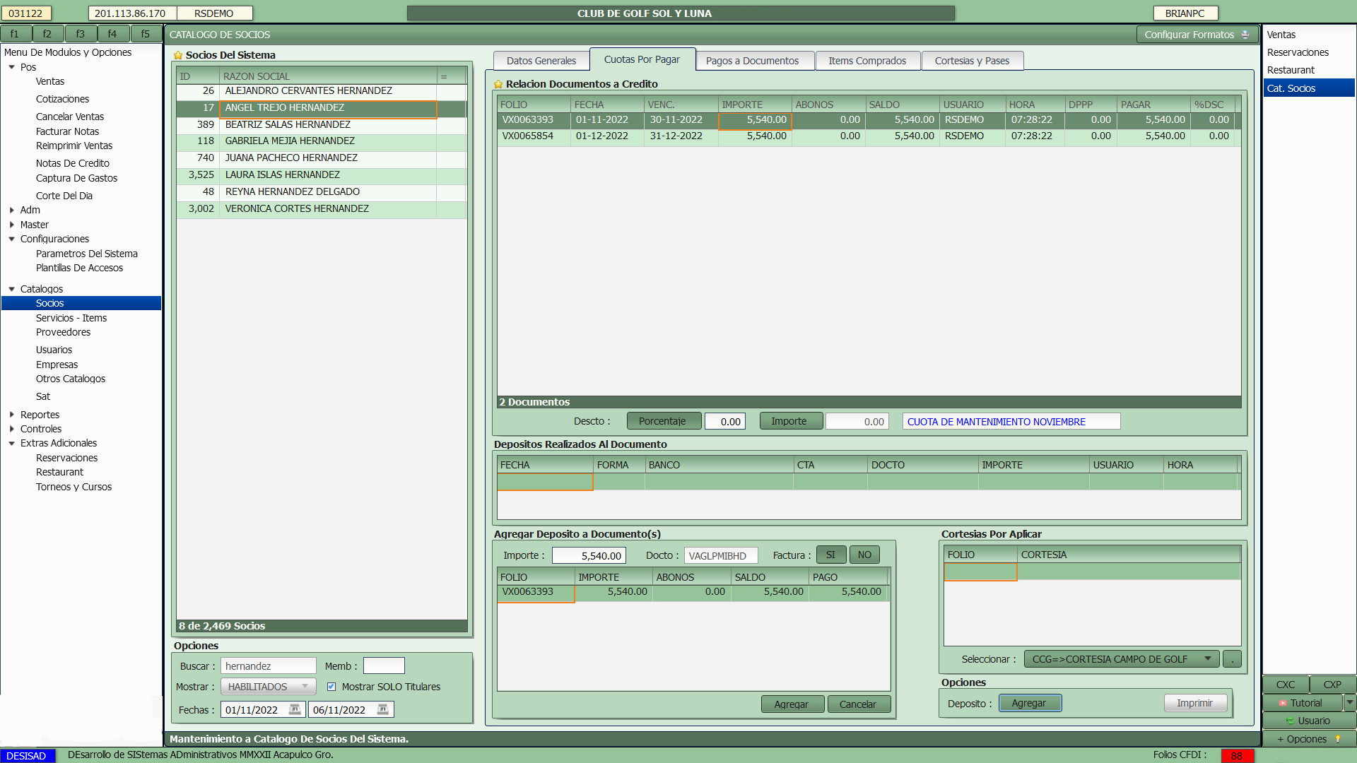Open the Datos Generales tab
The height and width of the screenshot is (763, 1357).
541,61
